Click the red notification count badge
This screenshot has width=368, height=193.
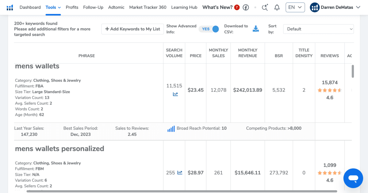point(237,7)
